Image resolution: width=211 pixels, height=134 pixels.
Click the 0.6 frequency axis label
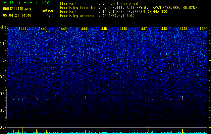click(x=3, y=127)
